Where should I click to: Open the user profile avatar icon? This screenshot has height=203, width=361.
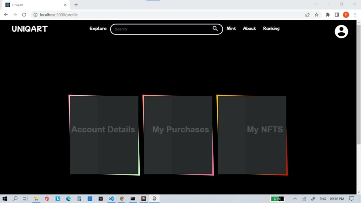[341, 31]
